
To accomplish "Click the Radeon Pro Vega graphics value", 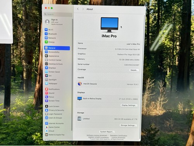I will tap(128, 55).
